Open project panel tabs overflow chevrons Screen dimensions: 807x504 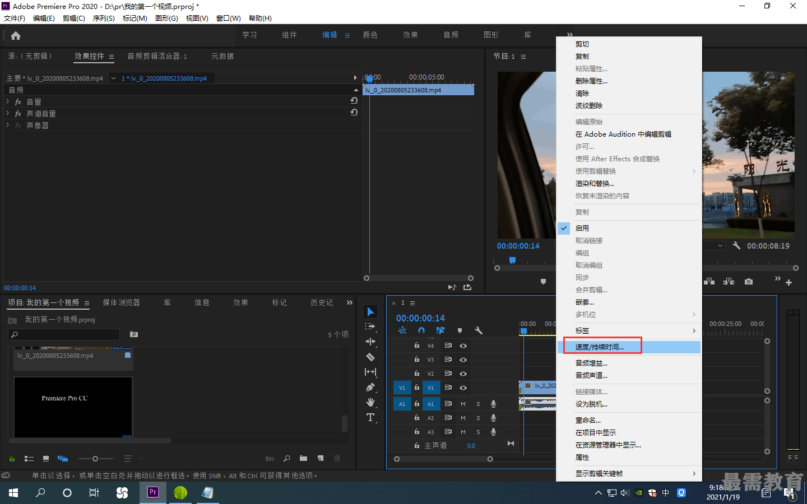350,302
